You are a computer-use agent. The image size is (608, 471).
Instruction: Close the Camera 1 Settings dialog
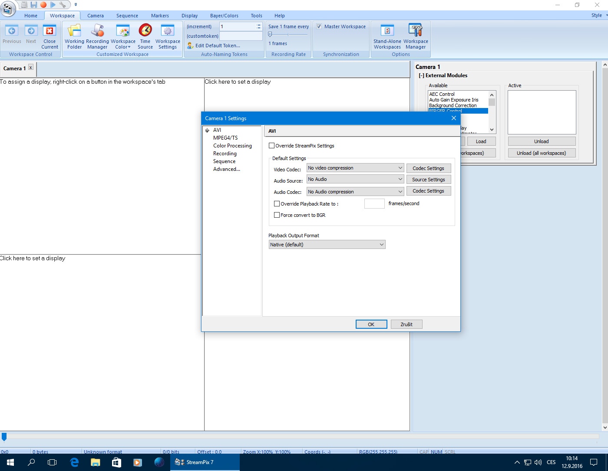point(454,118)
